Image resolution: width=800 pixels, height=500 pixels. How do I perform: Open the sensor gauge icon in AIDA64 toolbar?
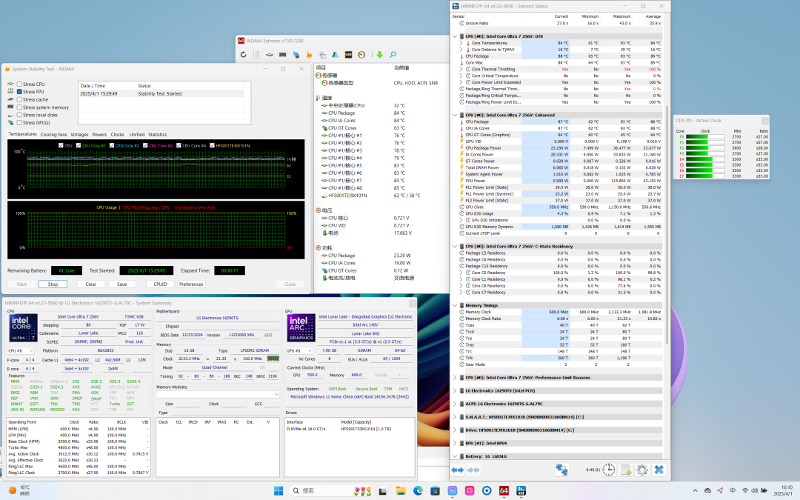coord(361,55)
